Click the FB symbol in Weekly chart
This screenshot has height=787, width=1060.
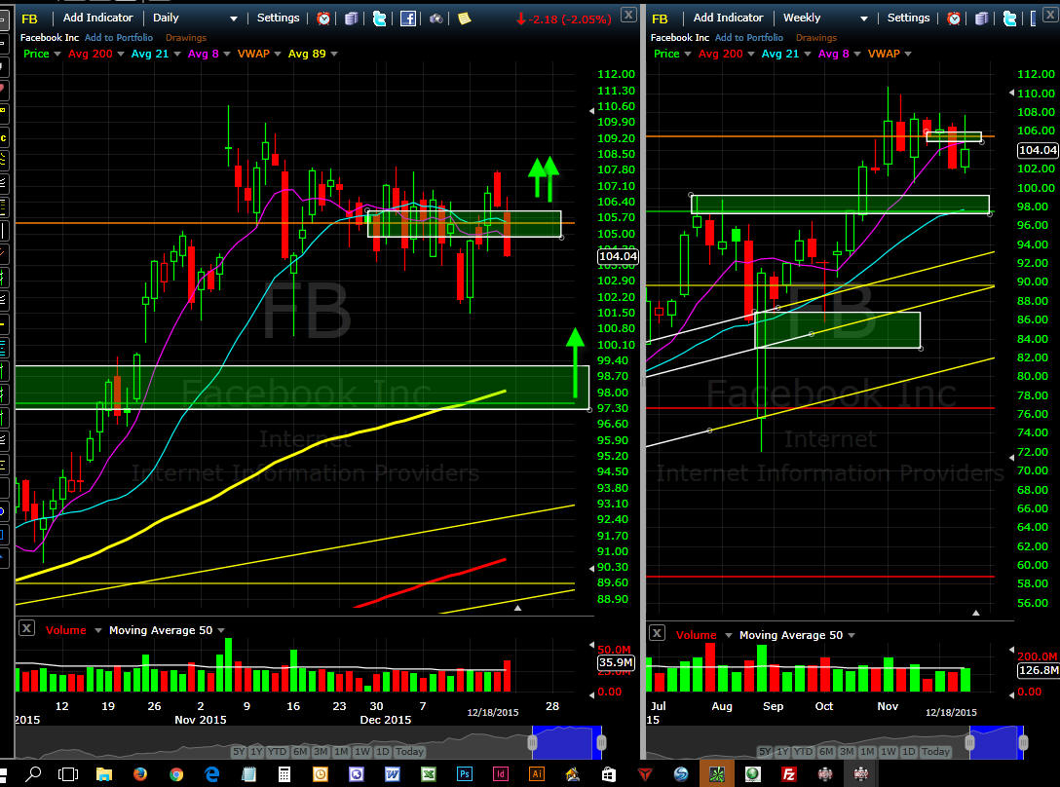pyautogui.click(x=660, y=19)
